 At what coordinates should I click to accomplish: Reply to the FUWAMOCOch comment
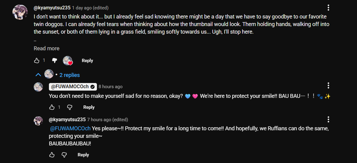[89, 107]
